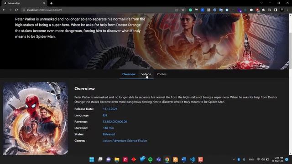292x164 pixels.
Task: Open the Photos tab
Action: pyautogui.click(x=162, y=74)
